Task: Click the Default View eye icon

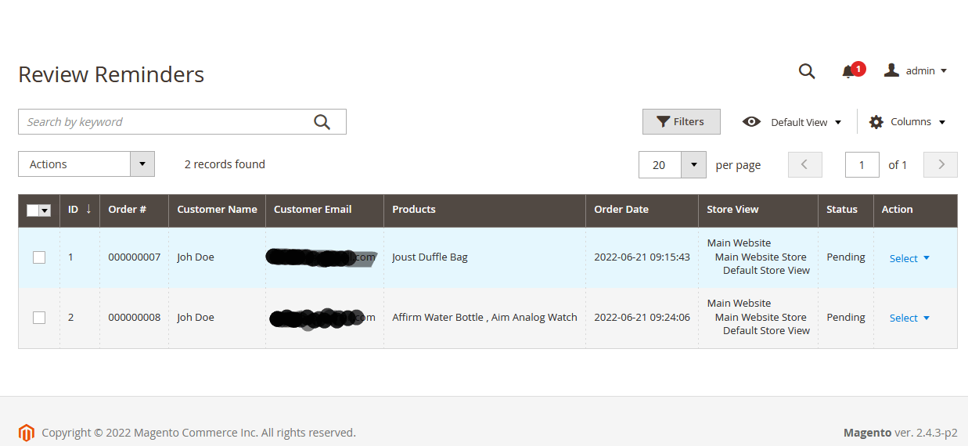Action: pos(751,122)
